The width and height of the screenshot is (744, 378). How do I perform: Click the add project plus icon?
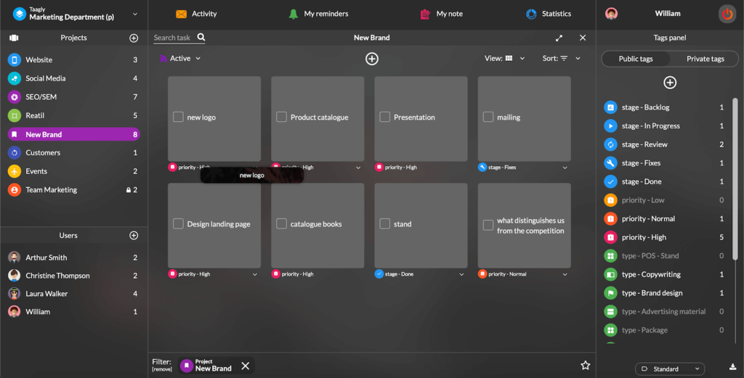tap(134, 38)
